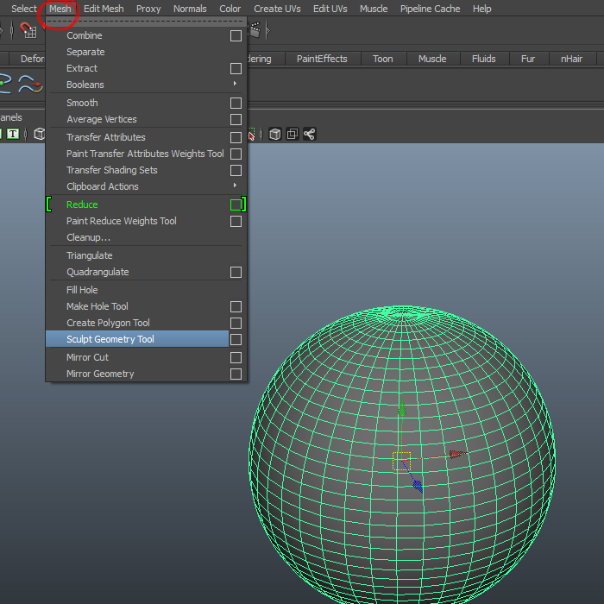Choose Sculpt Geometry Tool from the menu
Screen dimensions: 604x604
pyautogui.click(x=110, y=340)
